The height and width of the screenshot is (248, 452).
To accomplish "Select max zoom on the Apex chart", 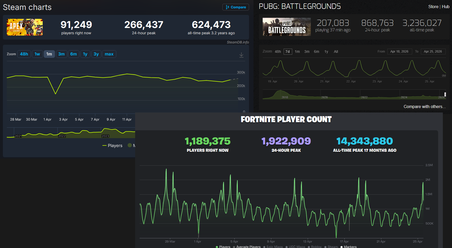I will 109,54.
